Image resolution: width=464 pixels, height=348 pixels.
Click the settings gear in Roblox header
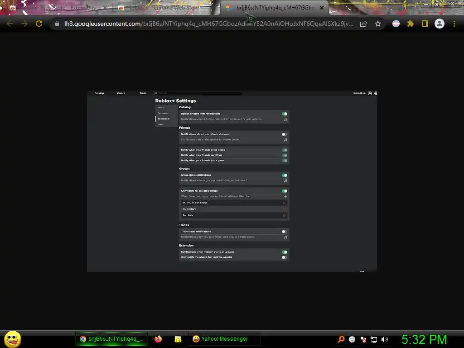tap(376, 93)
